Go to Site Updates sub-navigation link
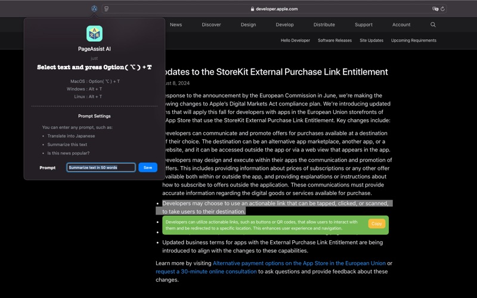The image size is (477, 298). (371, 41)
